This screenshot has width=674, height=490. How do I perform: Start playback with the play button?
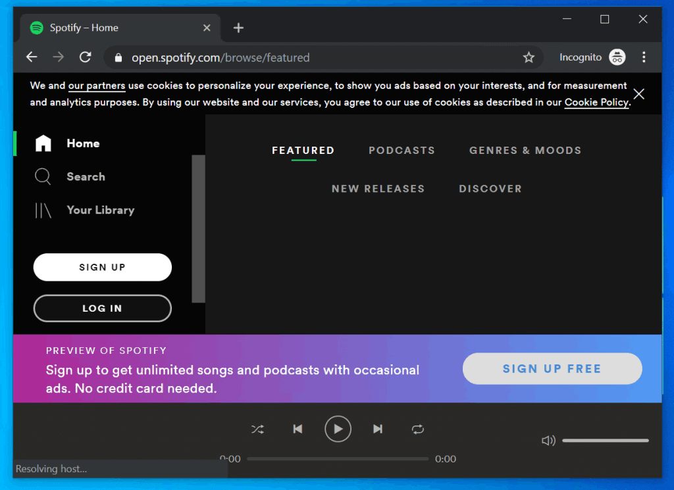click(x=338, y=429)
